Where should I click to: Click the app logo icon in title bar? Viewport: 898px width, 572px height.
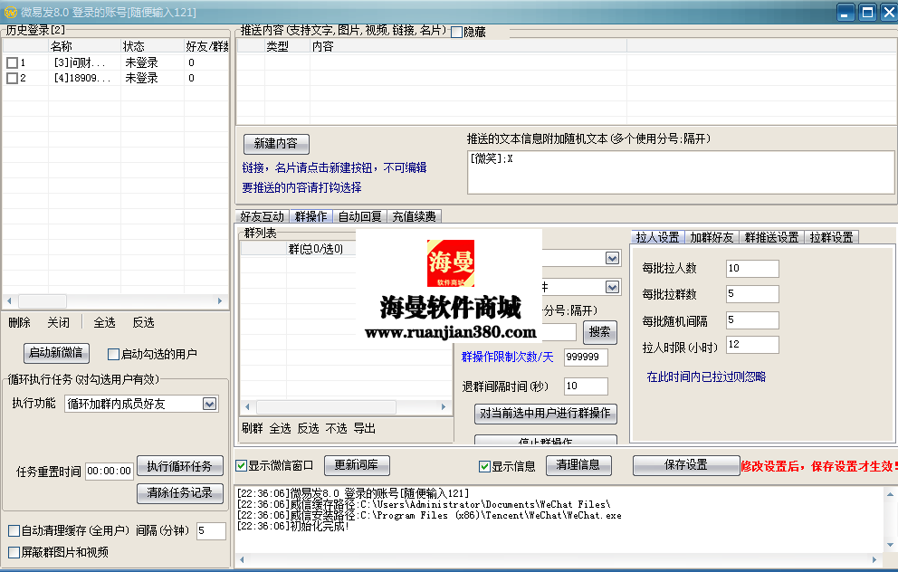10,12
